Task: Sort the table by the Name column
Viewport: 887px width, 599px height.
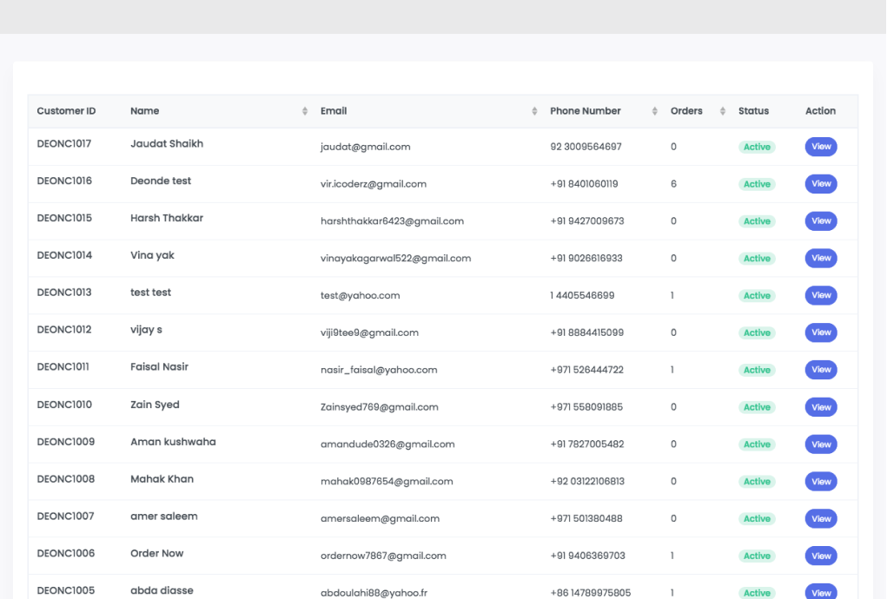Action: point(304,111)
